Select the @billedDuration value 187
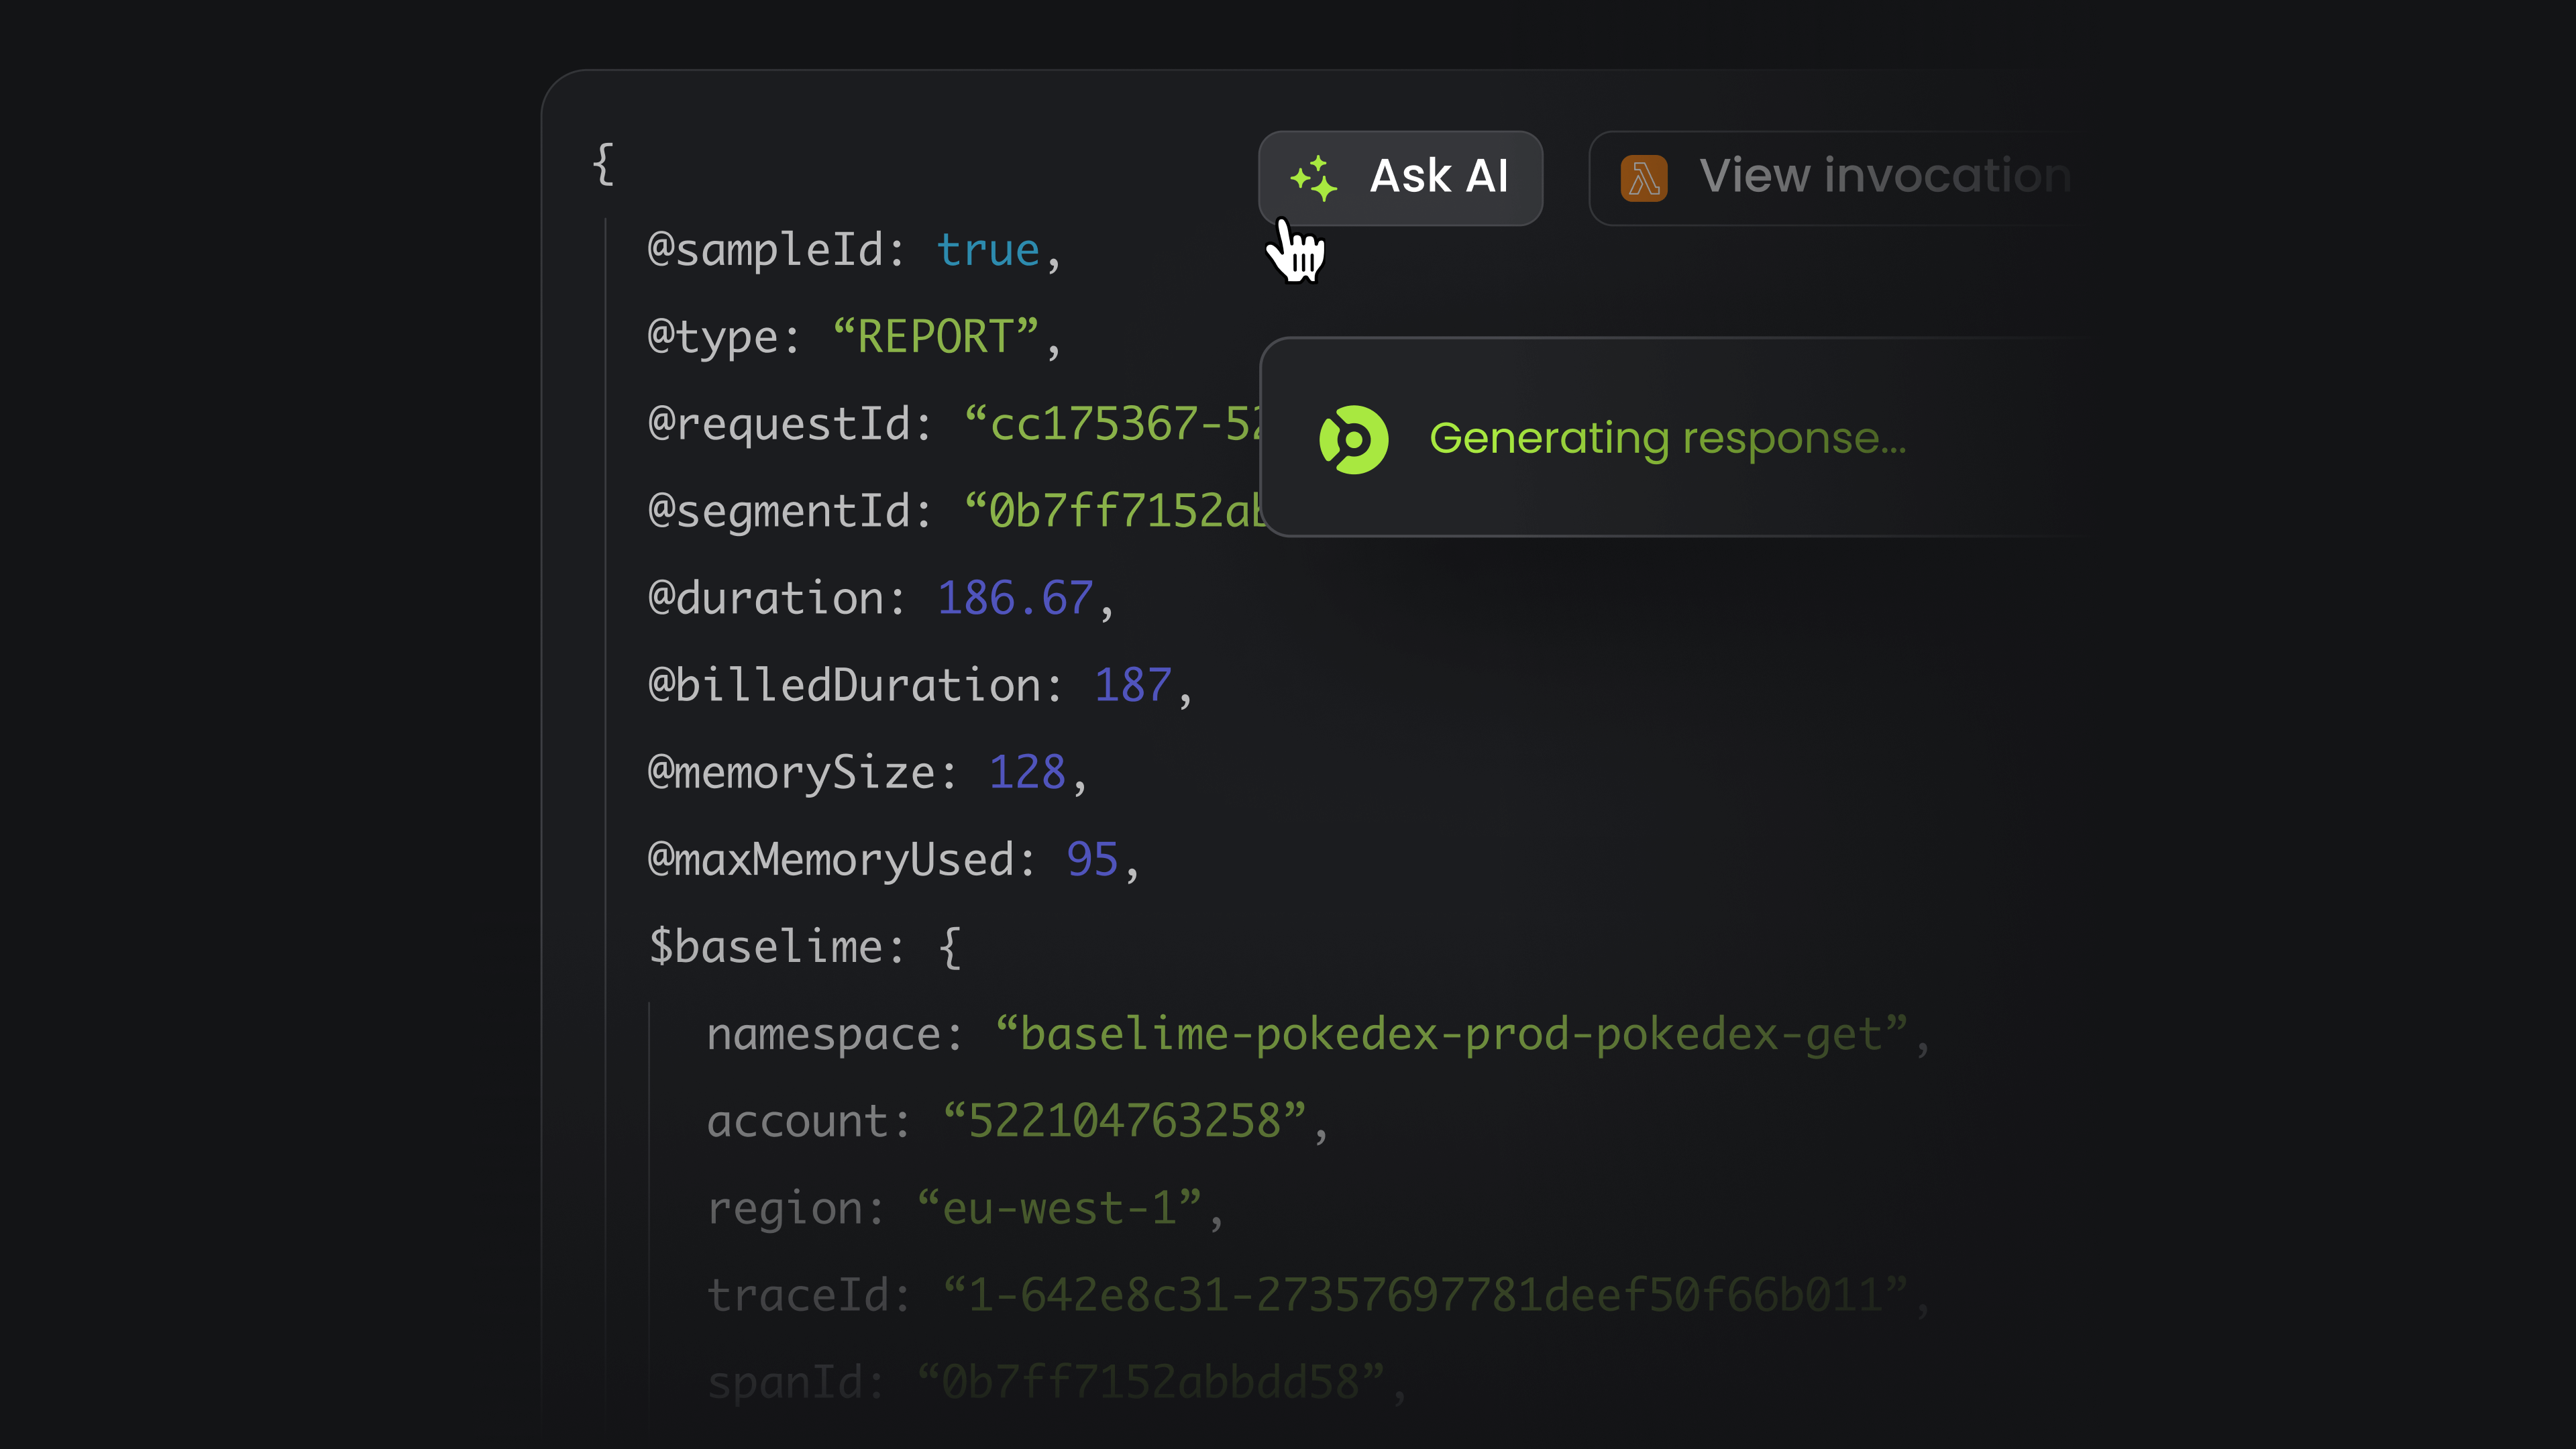This screenshot has height=1449, width=2576. 1132,685
